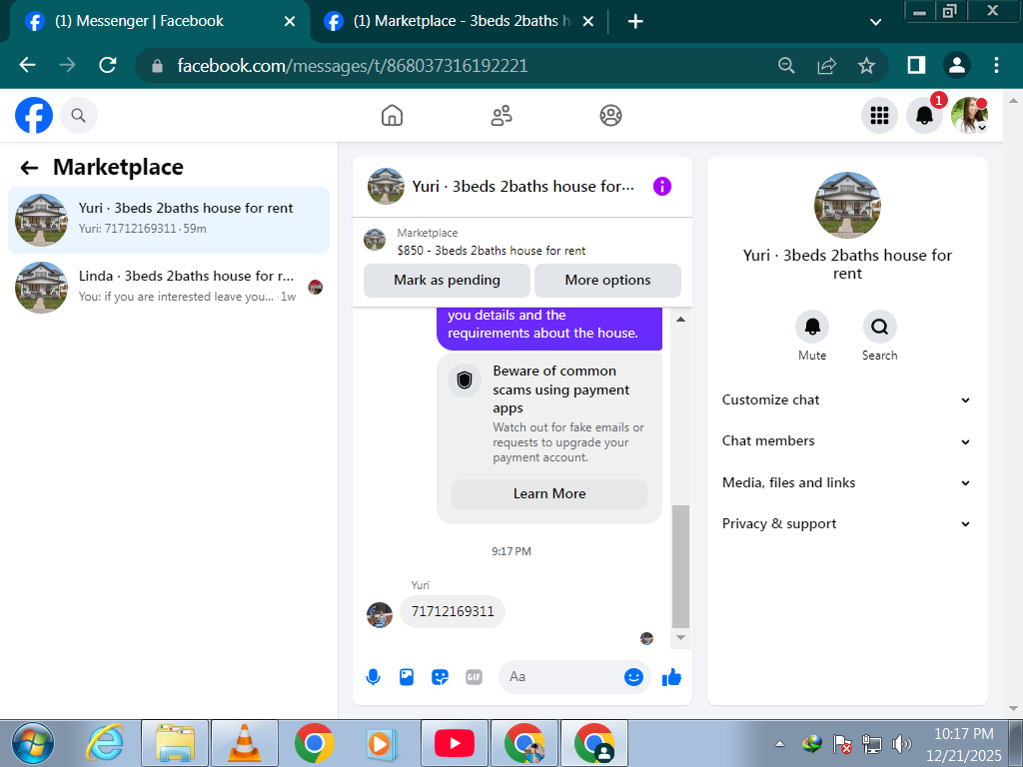The height and width of the screenshot is (767, 1023).
Task: Open the Chrome three-dot menu
Action: pyautogui.click(x=996, y=65)
